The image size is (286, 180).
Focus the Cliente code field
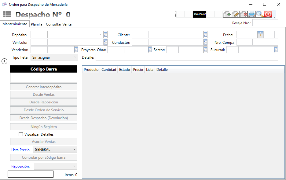pyautogui.click(x=141, y=34)
